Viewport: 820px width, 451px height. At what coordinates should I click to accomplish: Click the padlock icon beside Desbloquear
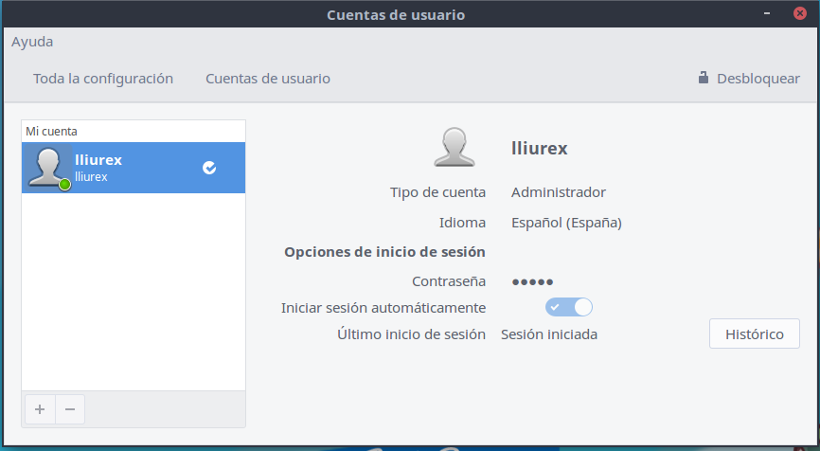[x=704, y=79]
